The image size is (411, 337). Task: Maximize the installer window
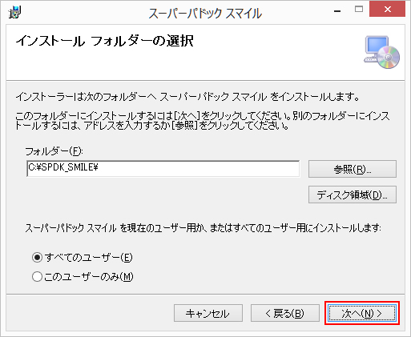pyautogui.click(x=359, y=10)
